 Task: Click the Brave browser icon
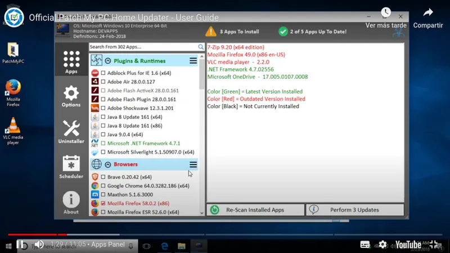click(95, 177)
